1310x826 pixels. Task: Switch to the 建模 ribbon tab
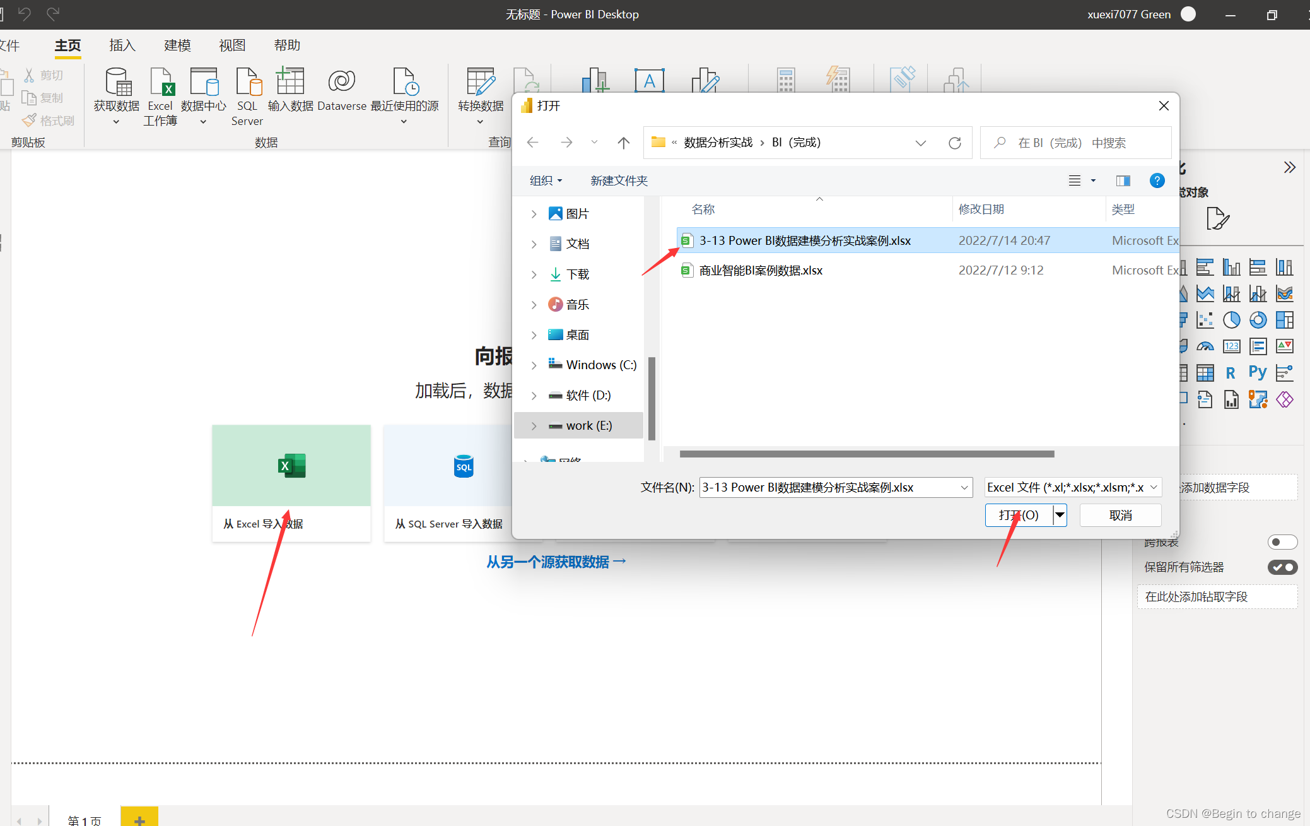(177, 45)
